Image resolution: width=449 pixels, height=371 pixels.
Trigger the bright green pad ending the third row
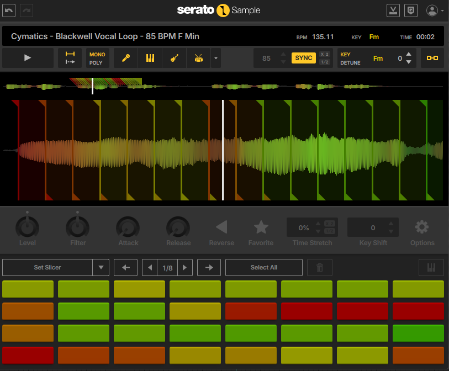tap(418, 333)
